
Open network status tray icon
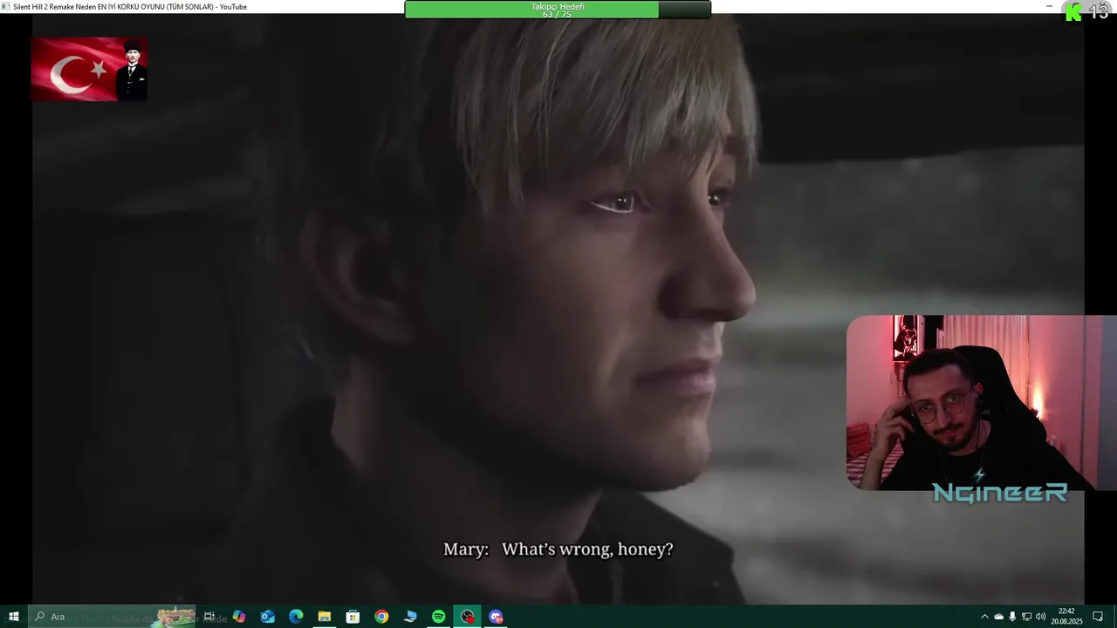point(1026,617)
